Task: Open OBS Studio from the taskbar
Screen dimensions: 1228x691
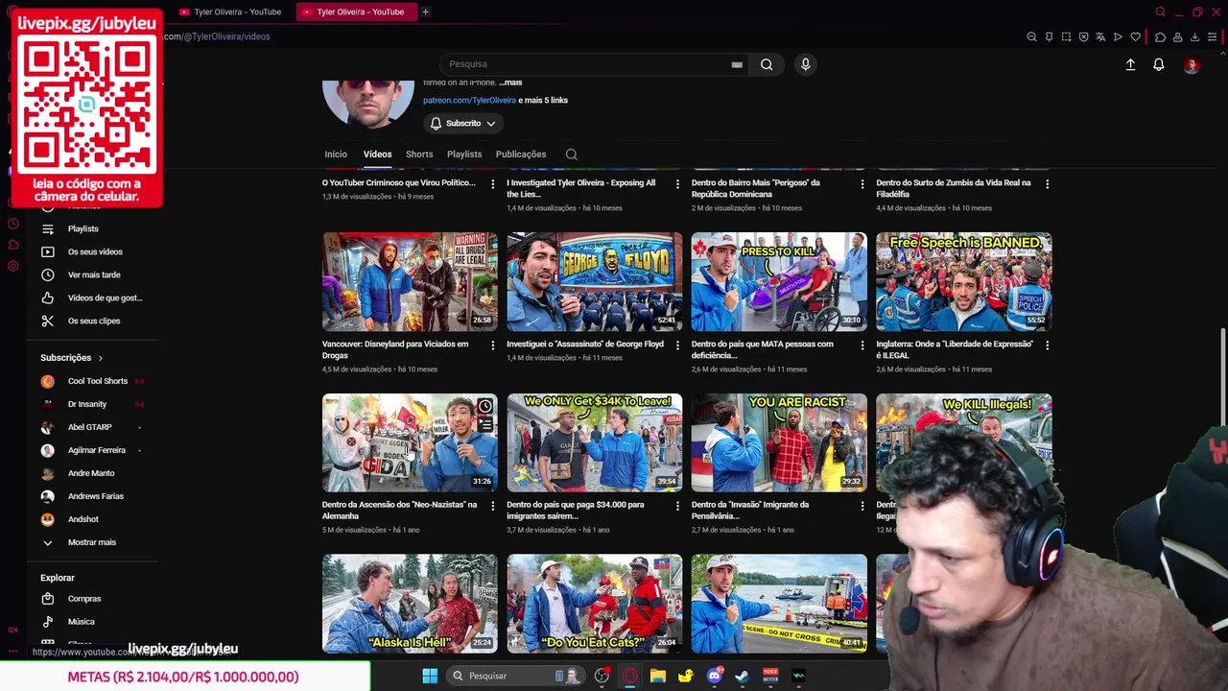Action: click(x=602, y=676)
